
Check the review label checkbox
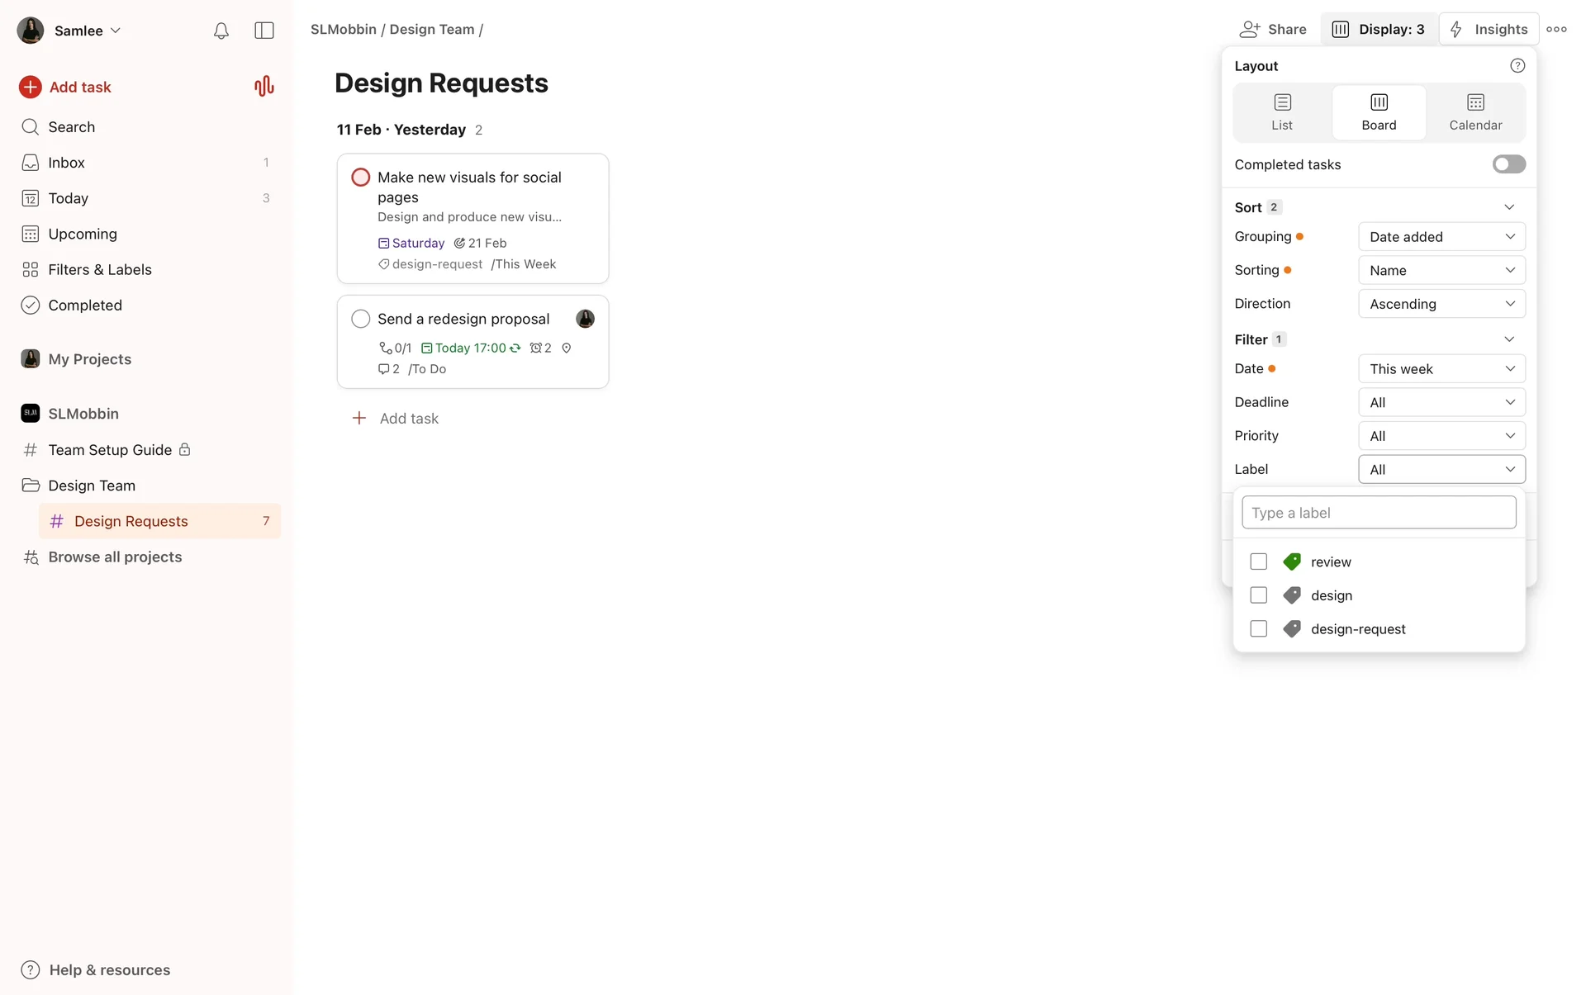click(1258, 562)
